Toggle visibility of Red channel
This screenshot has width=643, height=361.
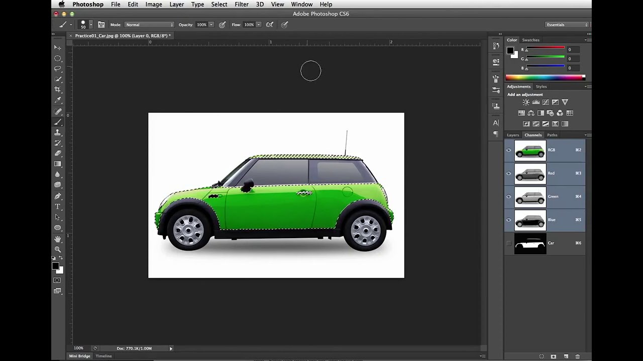tap(509, 173)
